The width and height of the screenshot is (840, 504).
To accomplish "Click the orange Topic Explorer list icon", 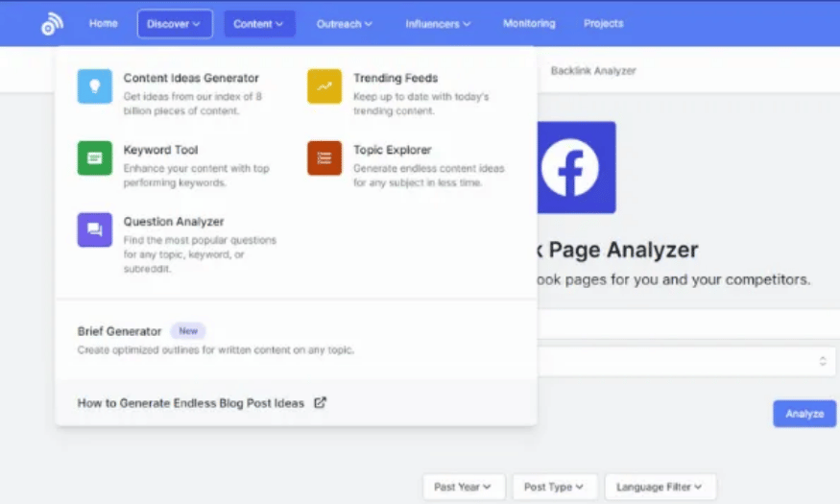I will (x=324, y=158).
